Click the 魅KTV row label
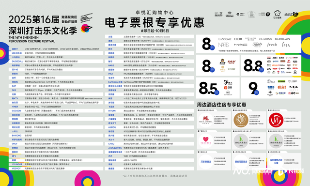Screen dimensions: 310x186 click(x=15, y=98)
